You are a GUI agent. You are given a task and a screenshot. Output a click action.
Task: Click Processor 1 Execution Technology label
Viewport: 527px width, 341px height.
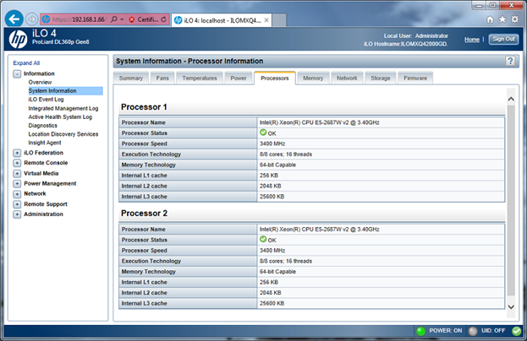coord(151,154)
